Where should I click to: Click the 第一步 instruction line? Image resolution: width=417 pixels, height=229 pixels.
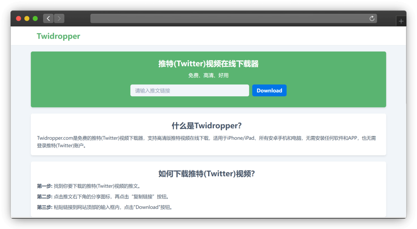click(89, 186)
